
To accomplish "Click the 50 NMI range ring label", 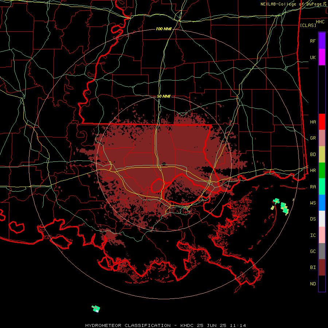I will [164, 96].
